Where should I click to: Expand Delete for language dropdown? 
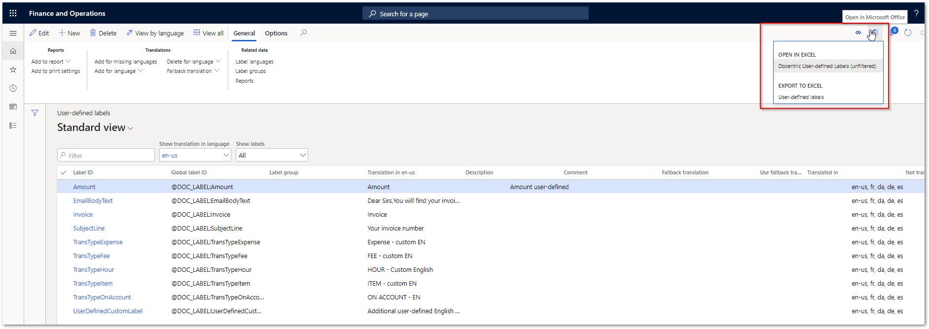point(194,62)
